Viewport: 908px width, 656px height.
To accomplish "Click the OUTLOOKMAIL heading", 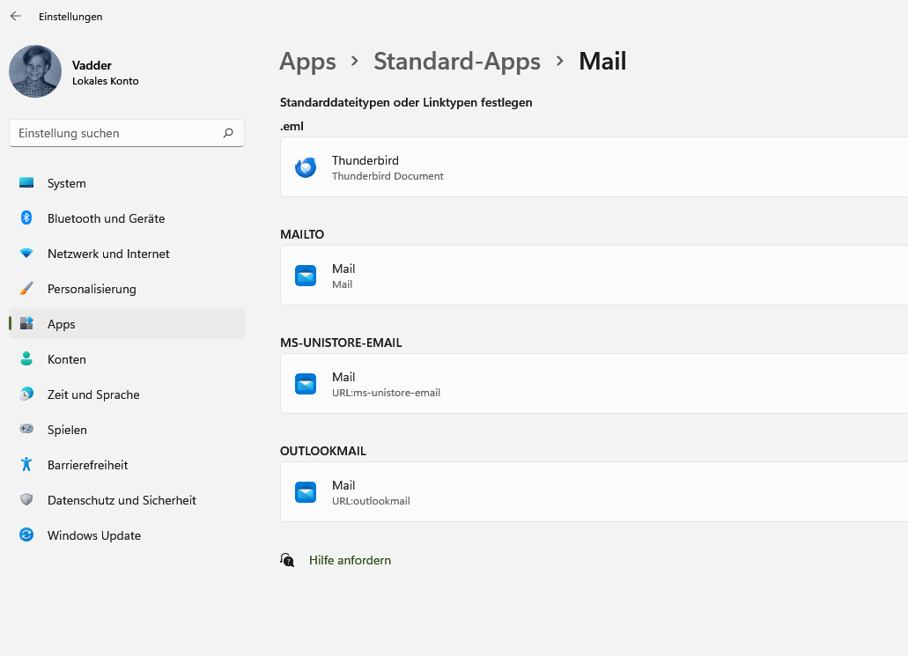I will pyautogui.click(x=323, y=451).
